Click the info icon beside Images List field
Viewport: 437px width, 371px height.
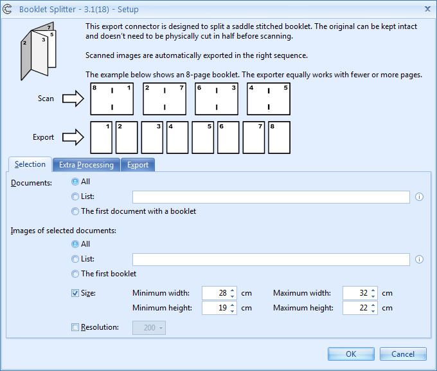[419, 260]
